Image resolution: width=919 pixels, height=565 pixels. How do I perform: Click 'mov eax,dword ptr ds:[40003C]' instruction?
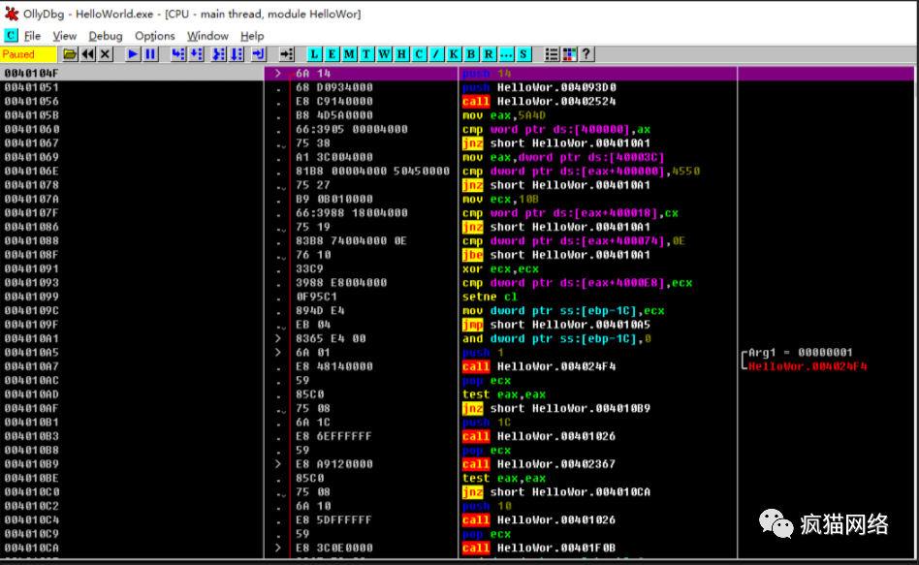[x=563, y=157]
